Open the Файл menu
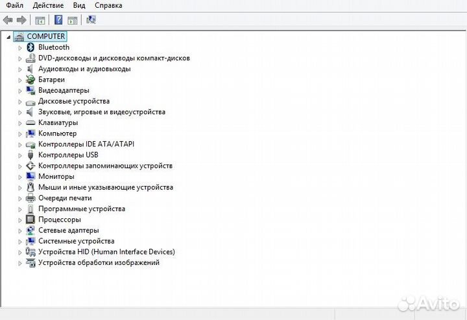Image resolution: width=467 pixels, height=320 pixels. click(14, 5)
